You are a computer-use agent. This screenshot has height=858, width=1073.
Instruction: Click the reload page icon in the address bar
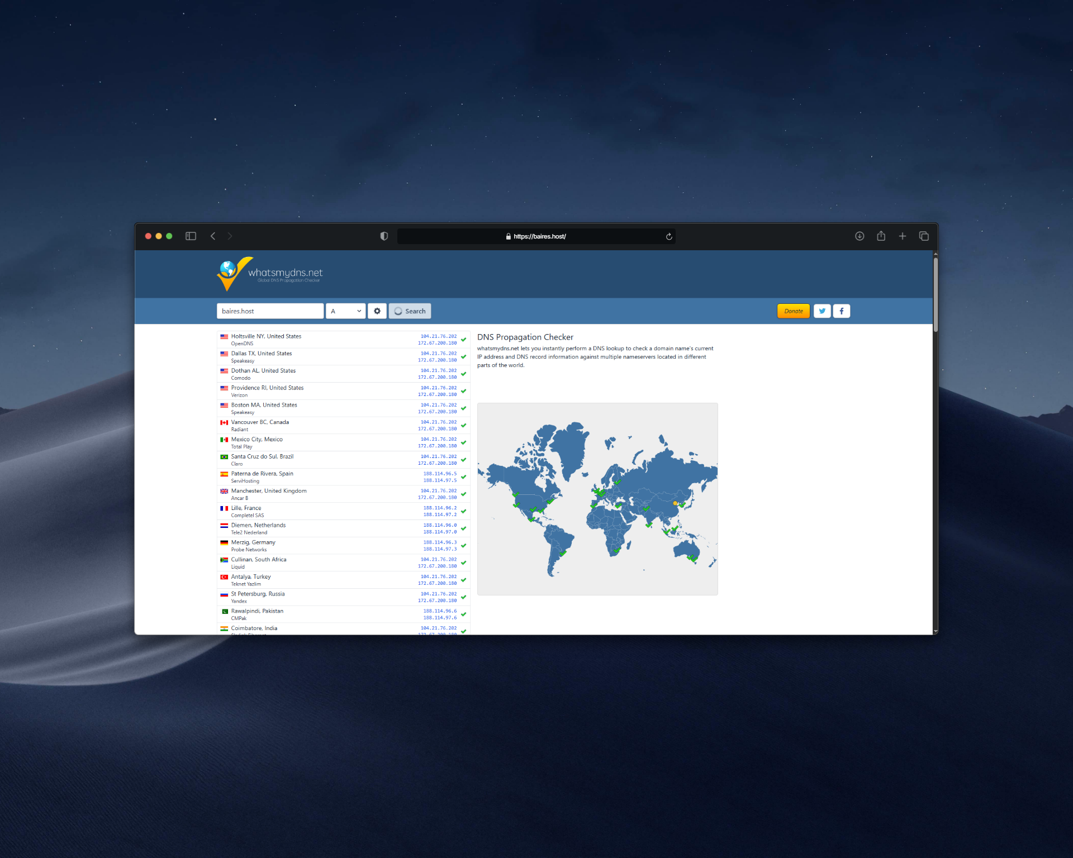click(668, 236)
